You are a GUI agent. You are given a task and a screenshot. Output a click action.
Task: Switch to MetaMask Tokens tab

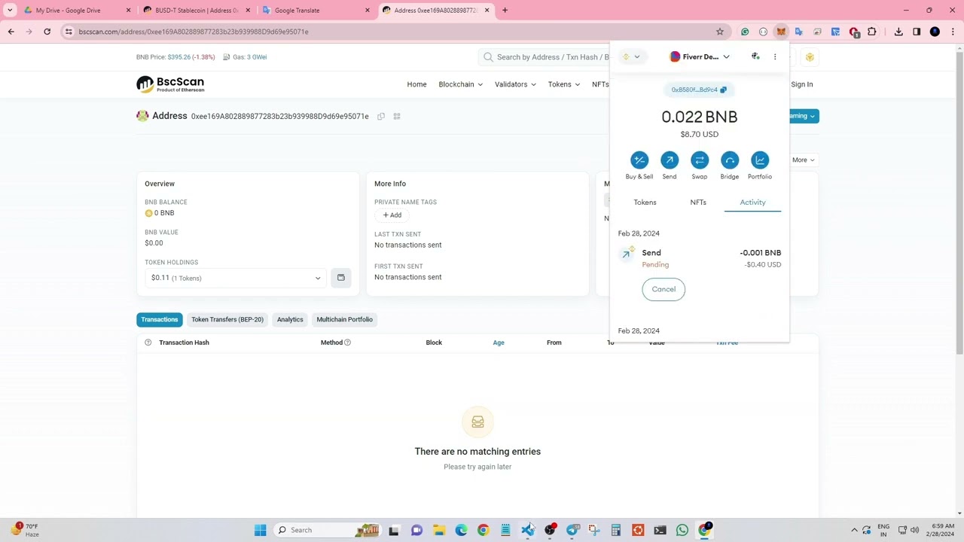(645, 202)
